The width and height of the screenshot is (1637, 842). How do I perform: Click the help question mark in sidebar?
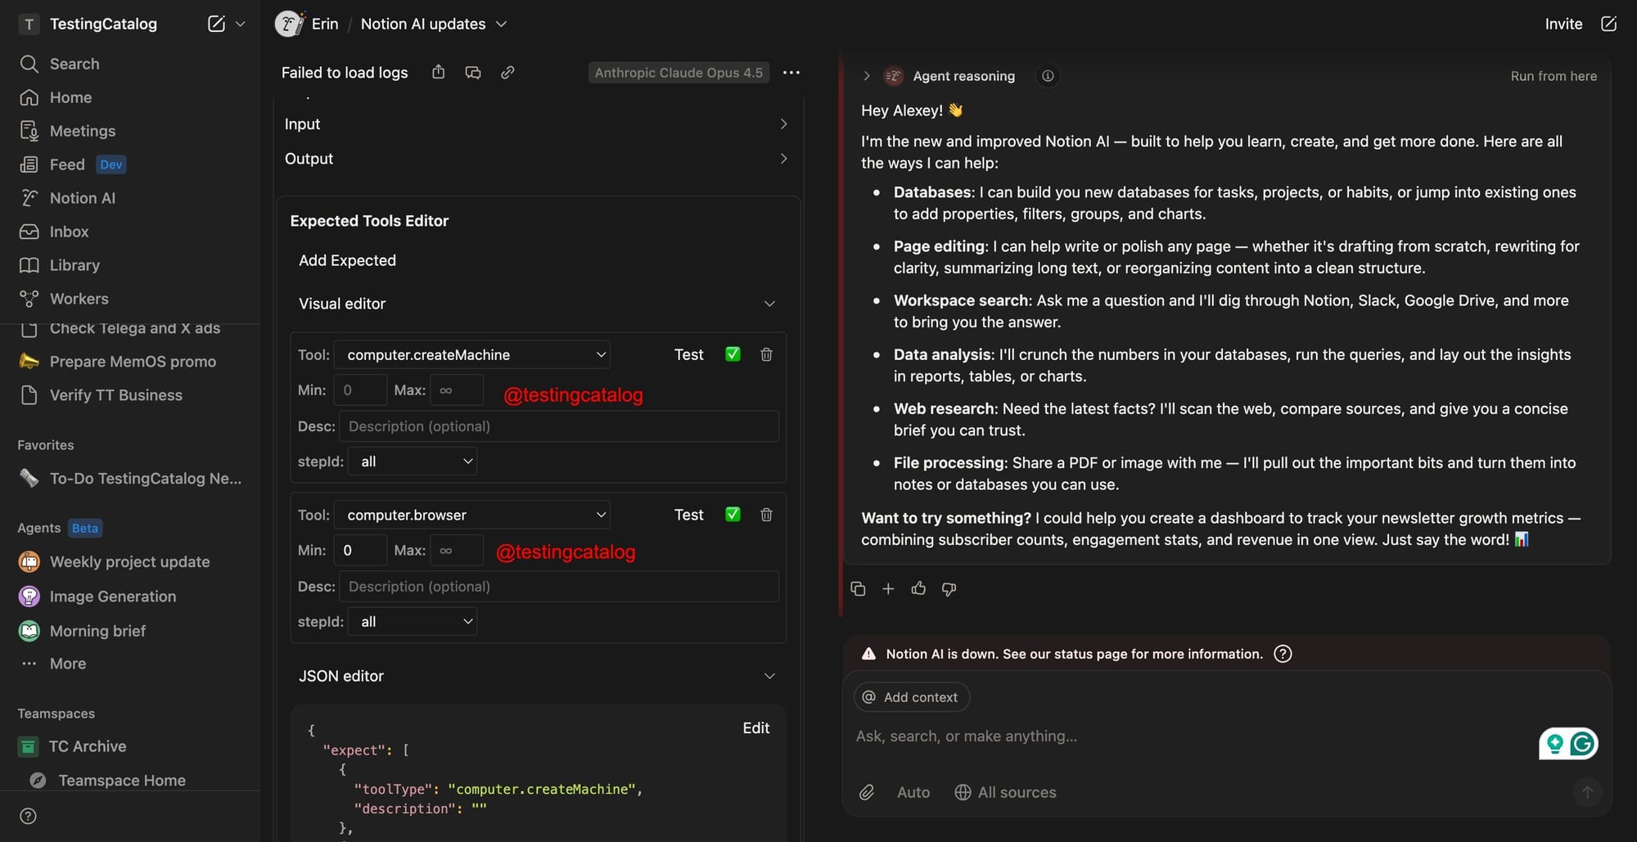pyautogui.click(x=28, y=816)
